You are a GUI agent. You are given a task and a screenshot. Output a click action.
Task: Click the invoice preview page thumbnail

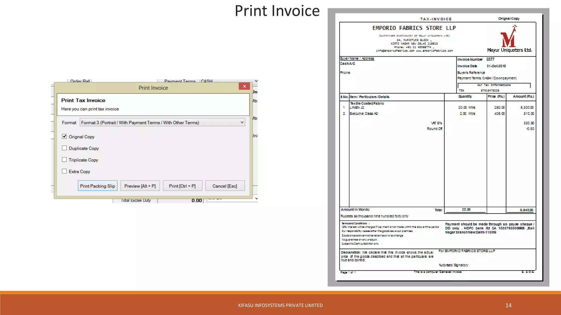click(x=439, y=147)
